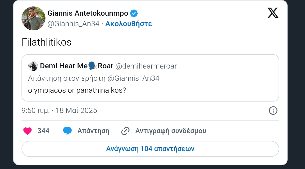This screenshot has height=169, width=305.
Task: Select Giannis Antetokounmpo's display name
Action: coord(87,13)
